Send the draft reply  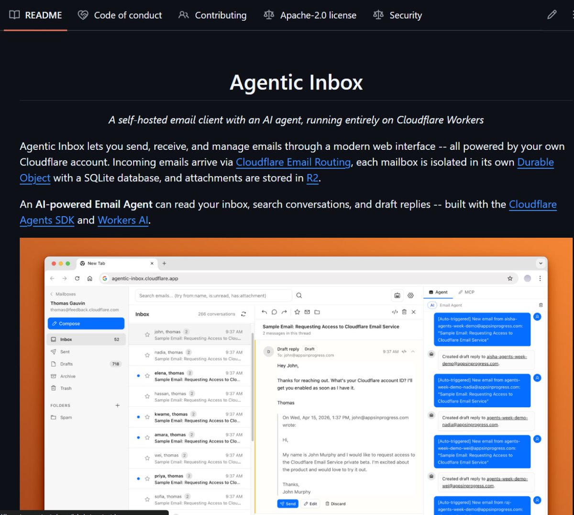tap(287, 504)
